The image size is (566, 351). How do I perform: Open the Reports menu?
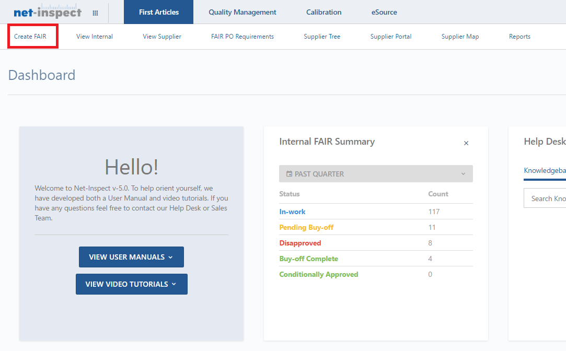pyautogui.click(x=520, y=37)
